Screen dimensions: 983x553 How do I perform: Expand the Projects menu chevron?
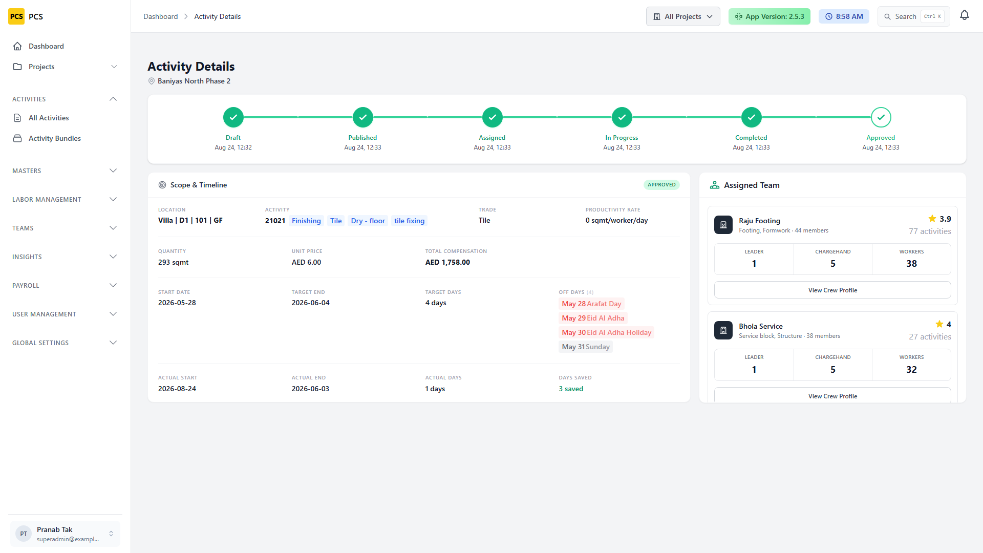coord(114,67)
